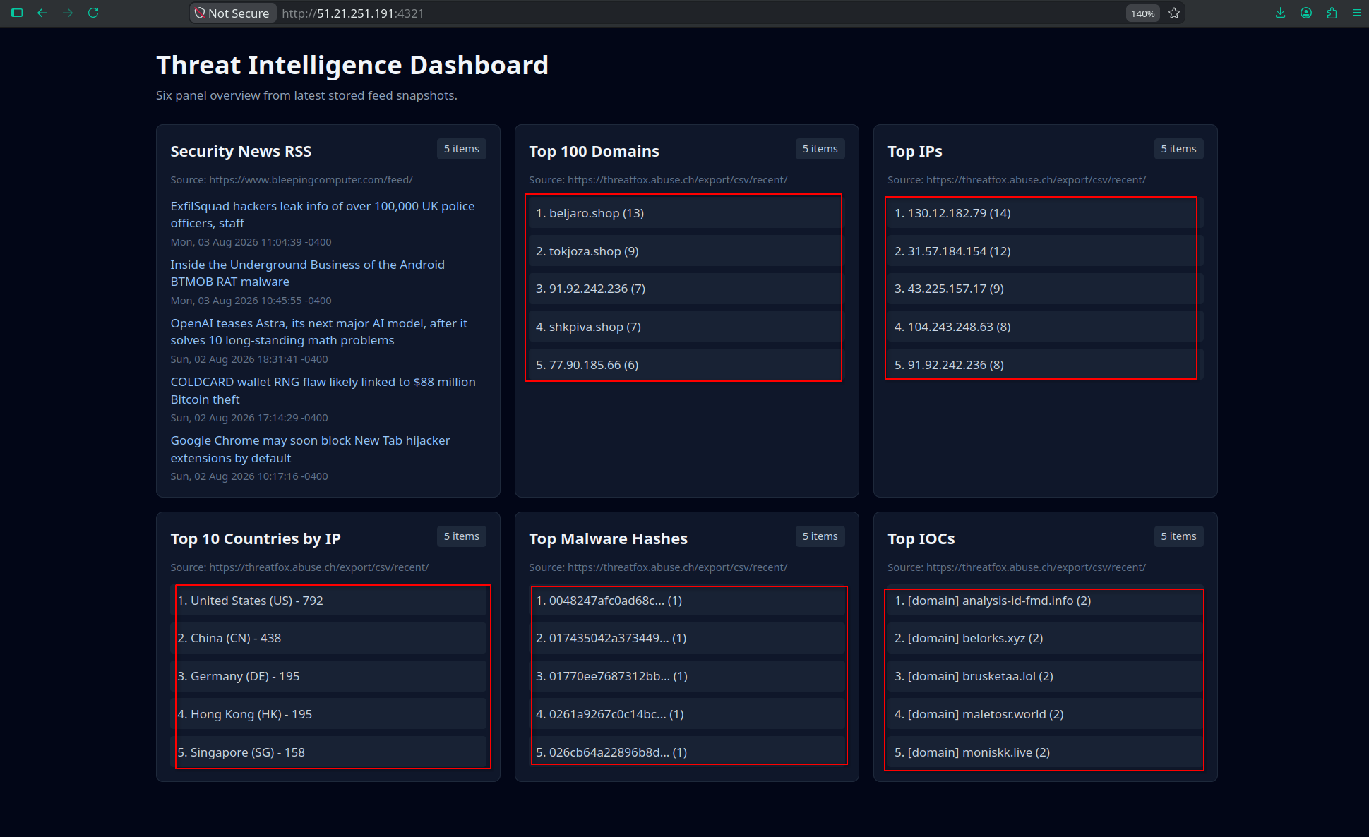Open the OpenAI teases Astra article
Viewport: 1369px width, 837px height.
point(319,332)
